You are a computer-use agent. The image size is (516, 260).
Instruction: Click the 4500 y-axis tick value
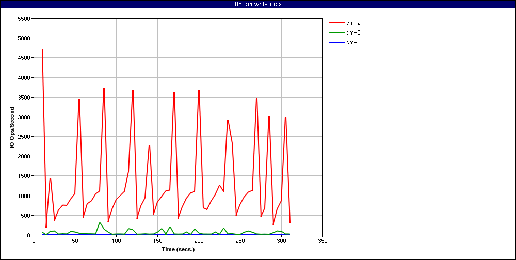tap(24, 58)
